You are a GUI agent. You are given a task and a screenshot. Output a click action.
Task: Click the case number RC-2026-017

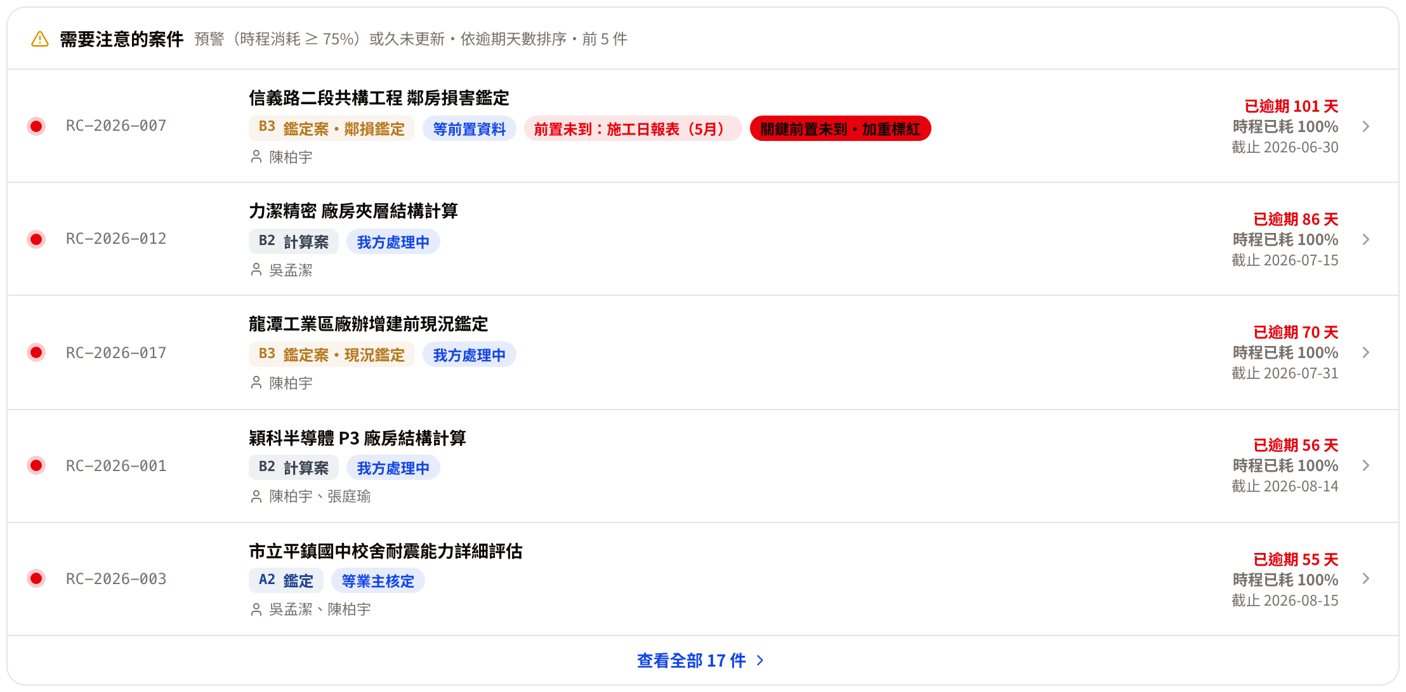pos(116,353)
